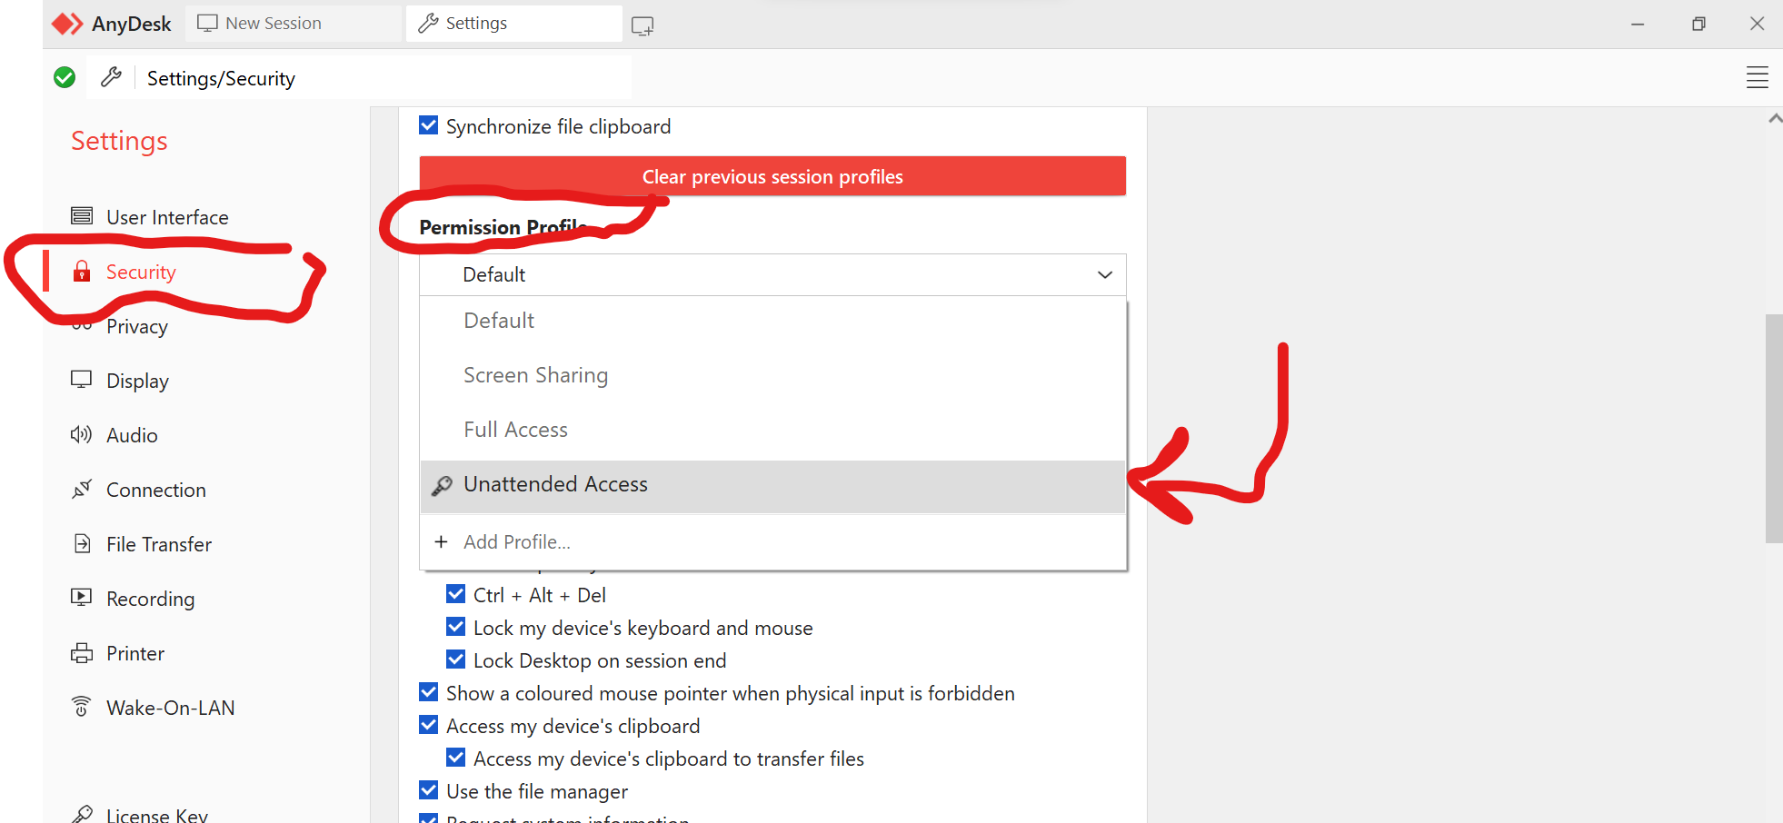This screenshot has height=823, width=1783.
Task: Select Default from the profile list
Action: pyautogui.click(x=772, y=321)
